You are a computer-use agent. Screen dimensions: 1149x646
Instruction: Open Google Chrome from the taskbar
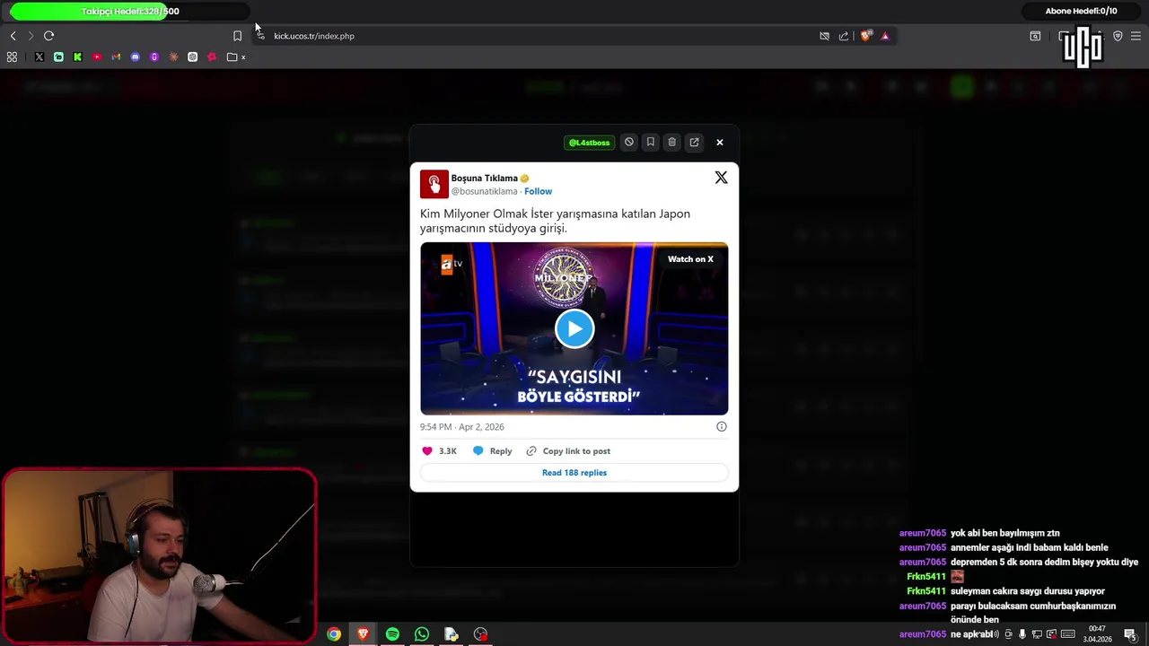tap(334, 634)
